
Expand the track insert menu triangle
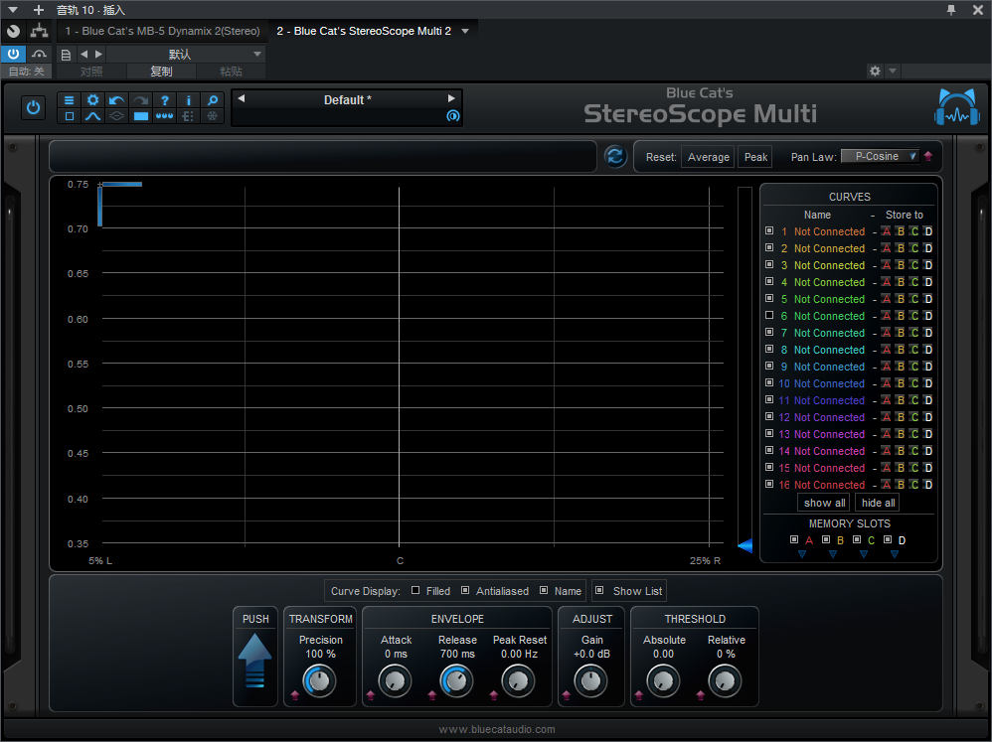coord(12,10)
